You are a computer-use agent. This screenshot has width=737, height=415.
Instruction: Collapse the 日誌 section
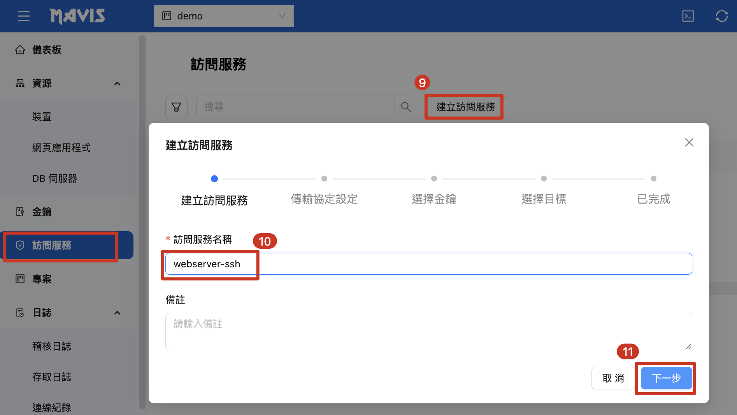tap(117, 313)
